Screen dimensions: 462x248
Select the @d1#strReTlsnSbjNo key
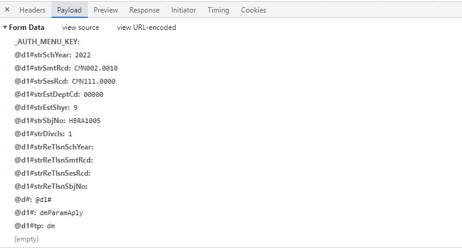click(x=51, y=186)
